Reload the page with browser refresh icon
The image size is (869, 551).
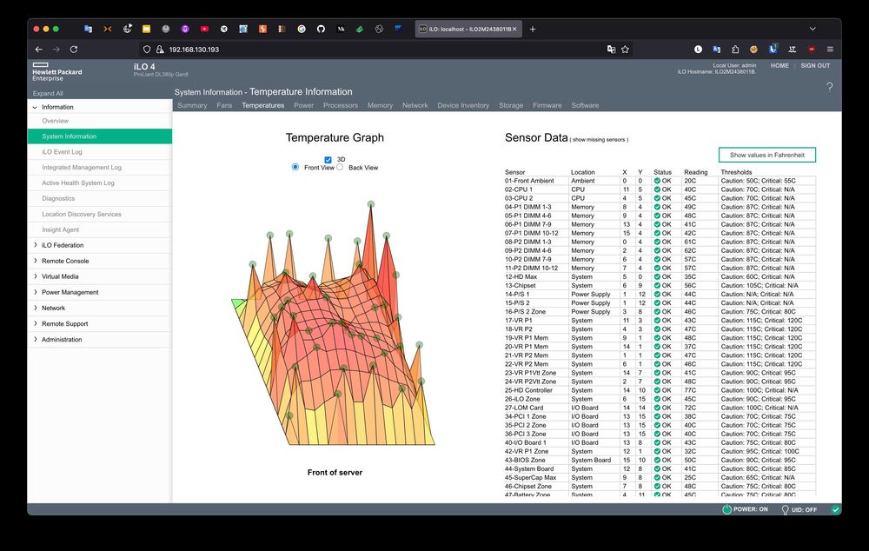[x=74, y=50]
